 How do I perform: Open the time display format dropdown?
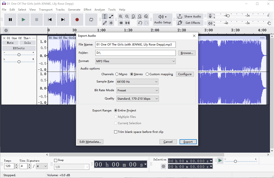(x=146, y=164)
